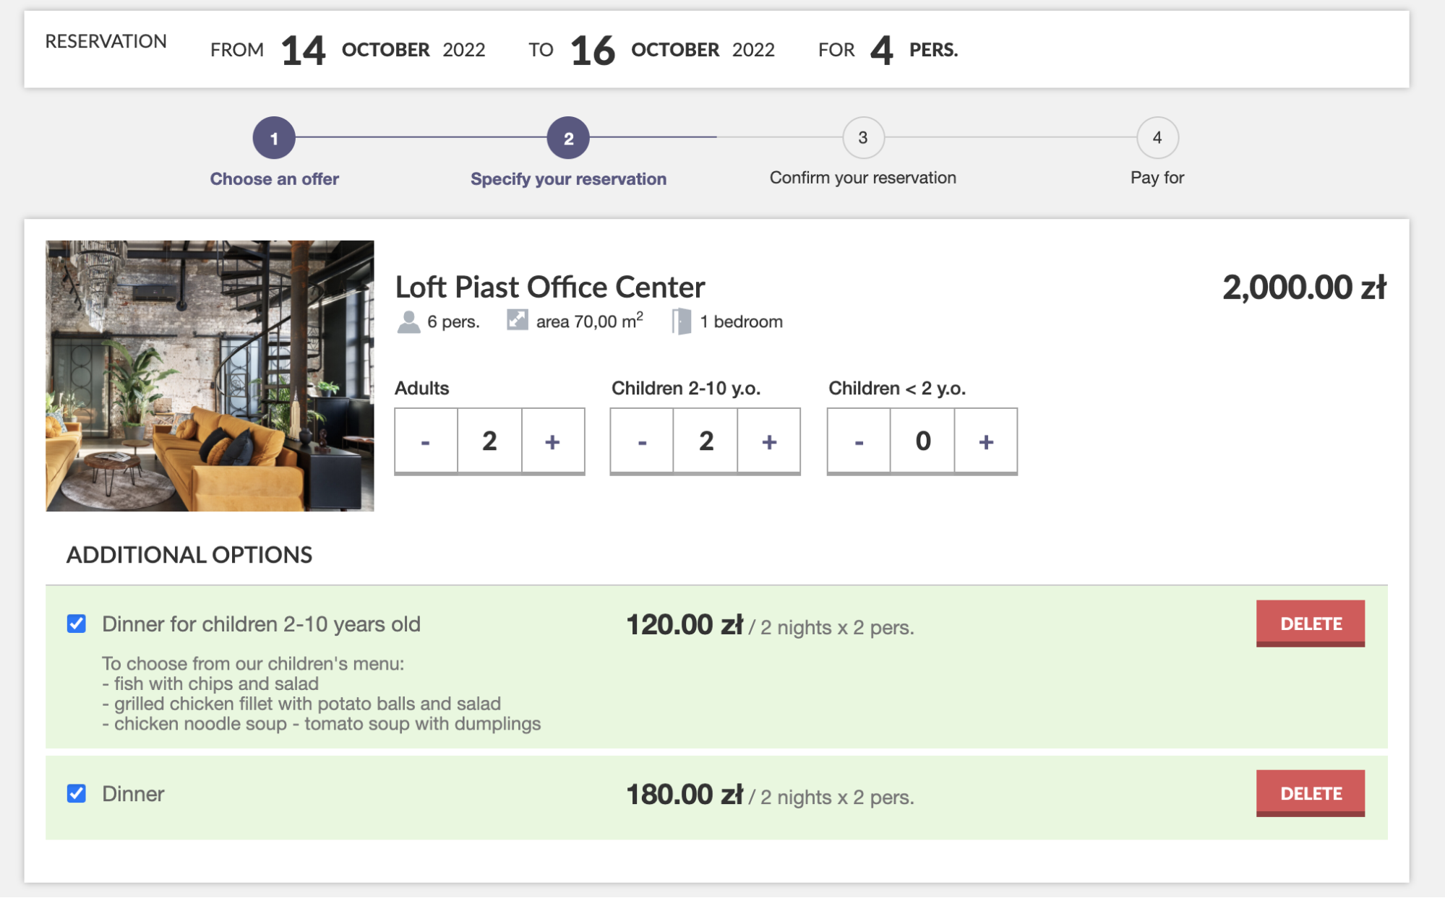
Task: Delete the 180.00 zł Dinner option
Action: point(1310,793)
